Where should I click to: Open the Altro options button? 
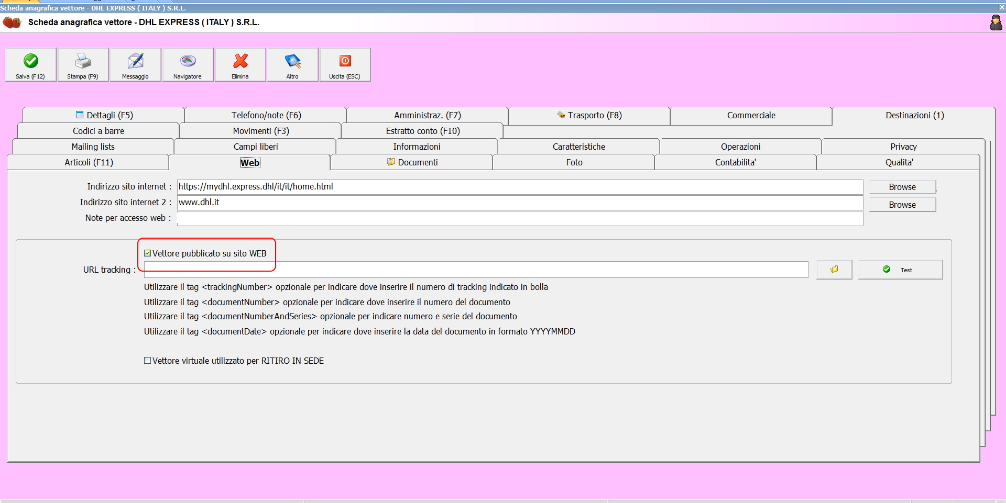tap(293, 65)
